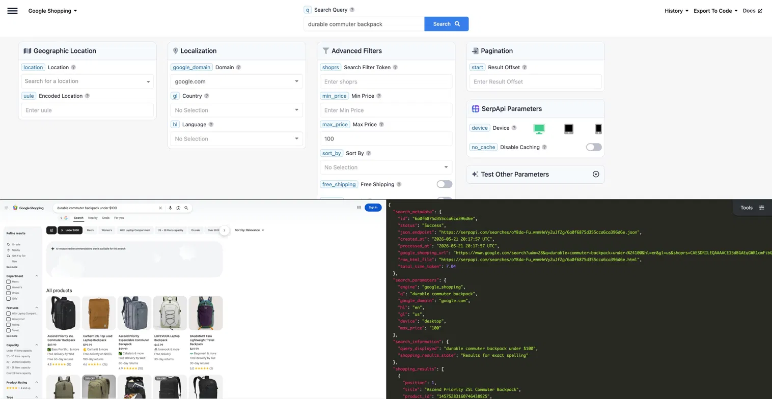This screenshot has height=399, width=772.
Task: Click the search query input field
Action: [x=364, y=24]
